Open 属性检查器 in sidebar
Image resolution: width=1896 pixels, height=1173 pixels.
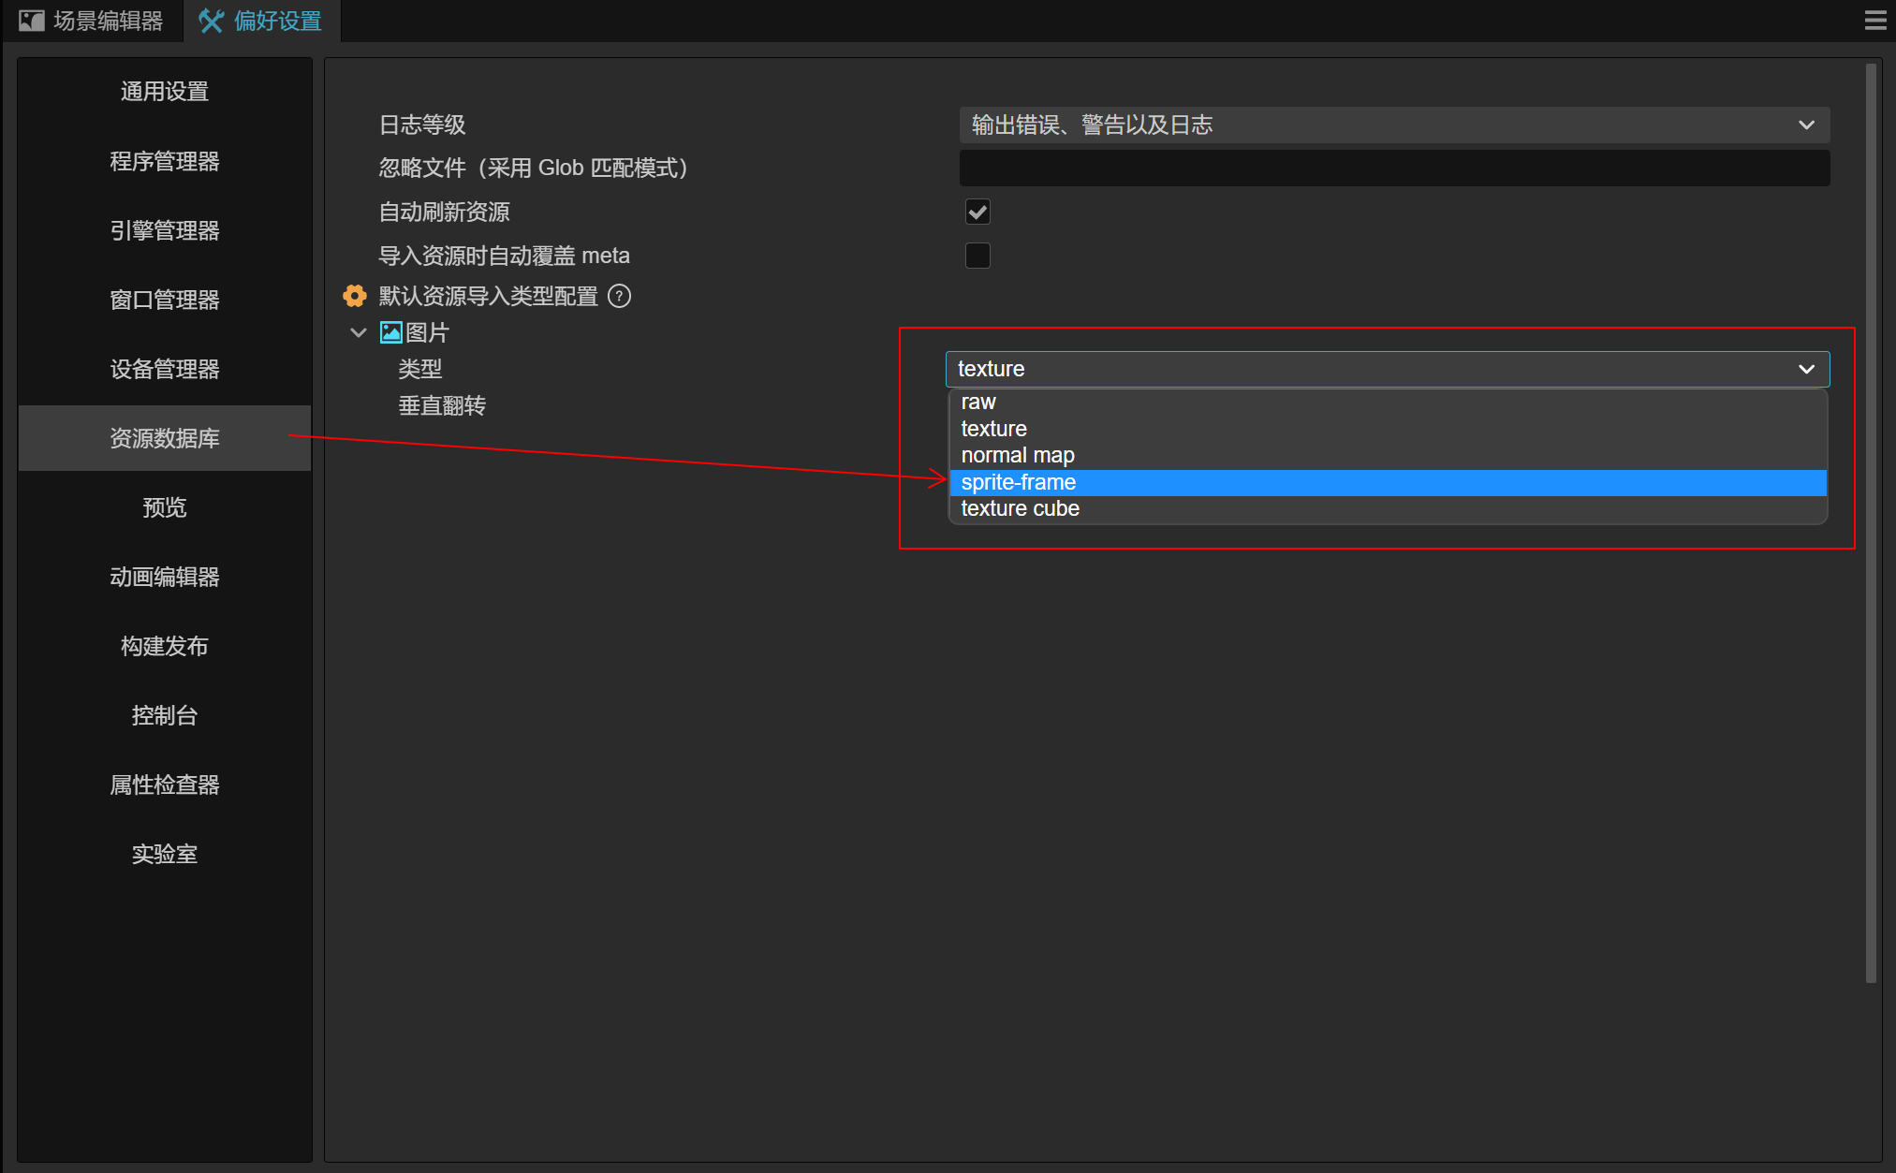pos(165,784)
